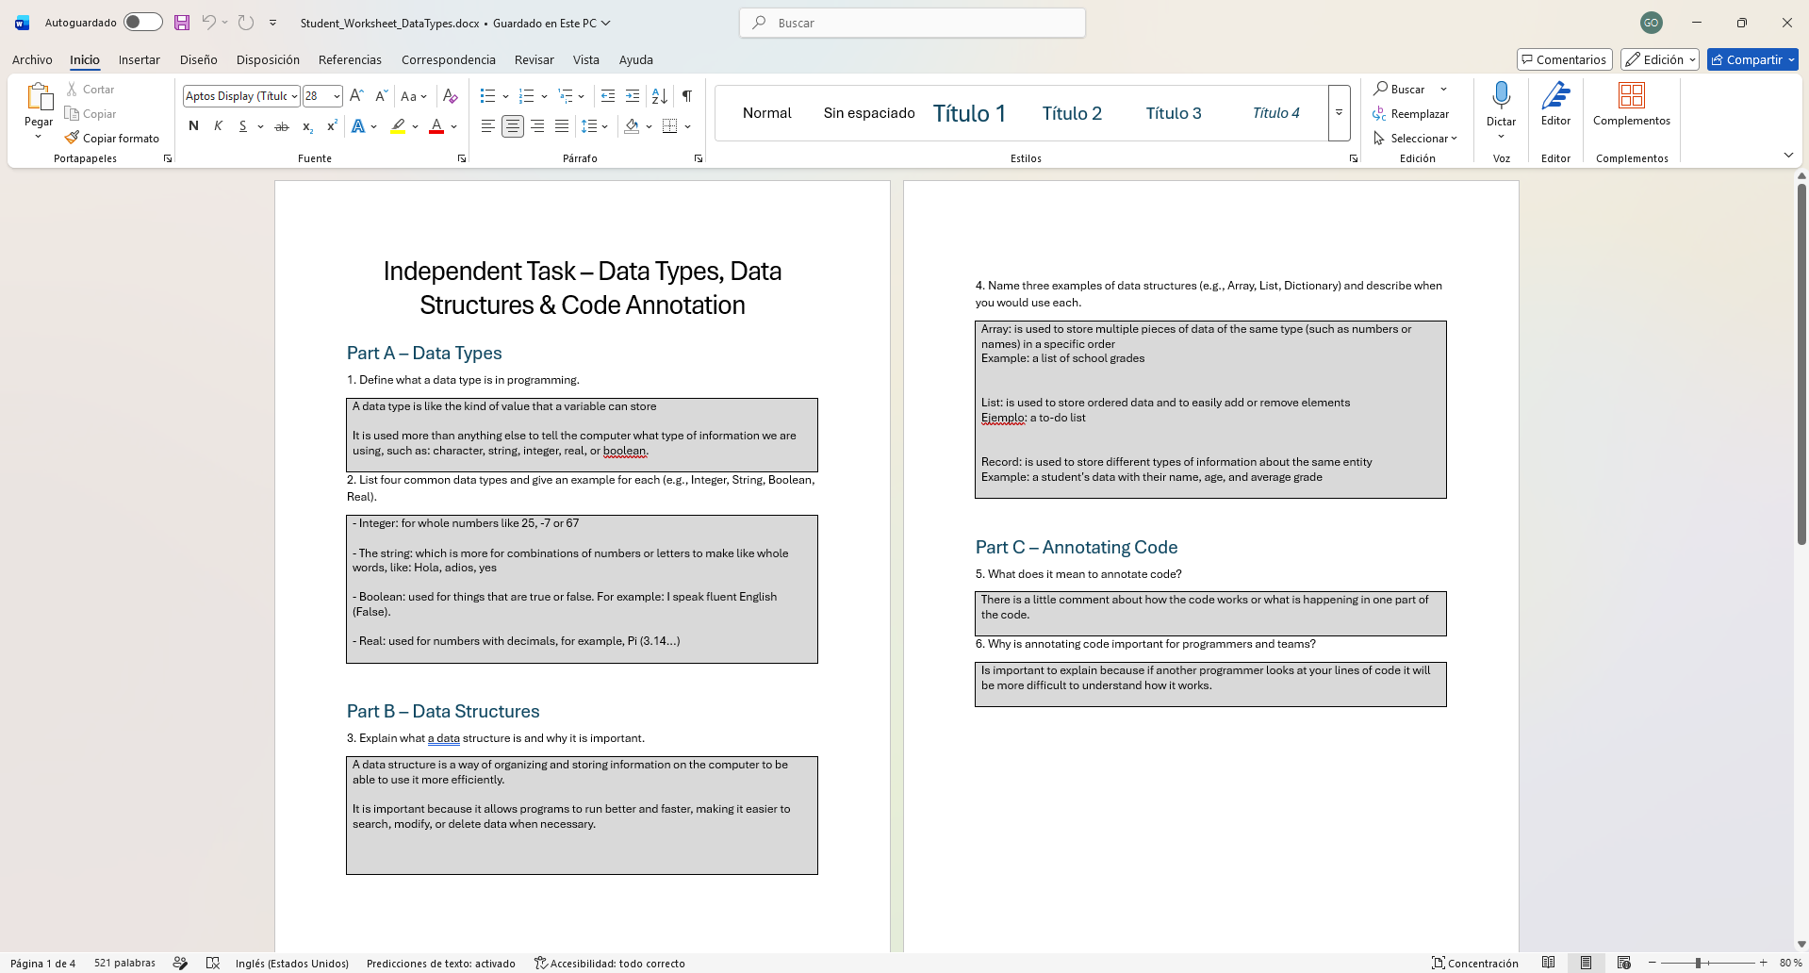Open Seleccionar dropdown
1809x973 pixels.
[x=1415, y=139]
